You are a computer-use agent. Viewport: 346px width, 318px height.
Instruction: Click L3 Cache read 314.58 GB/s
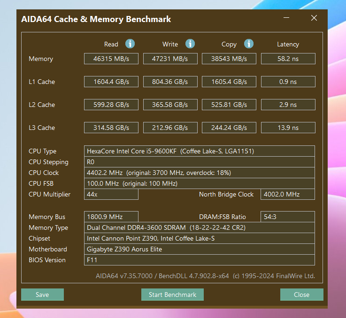(111, 128)
